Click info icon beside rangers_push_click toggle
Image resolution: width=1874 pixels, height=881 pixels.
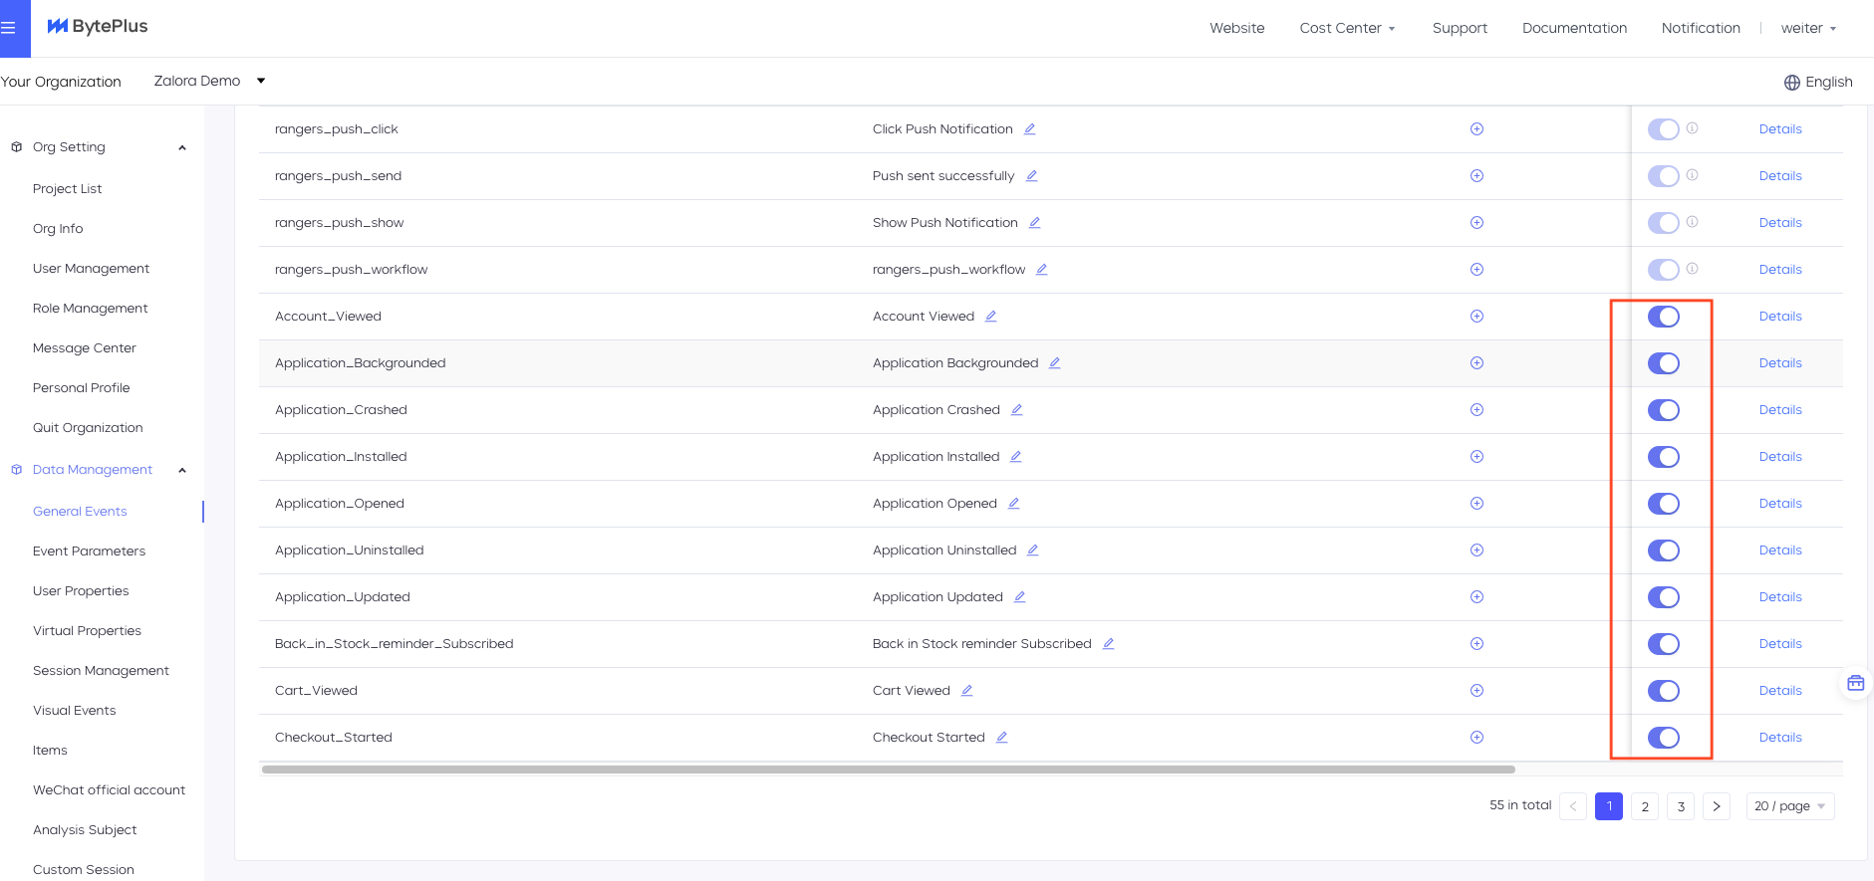[x=1693, y=128]
